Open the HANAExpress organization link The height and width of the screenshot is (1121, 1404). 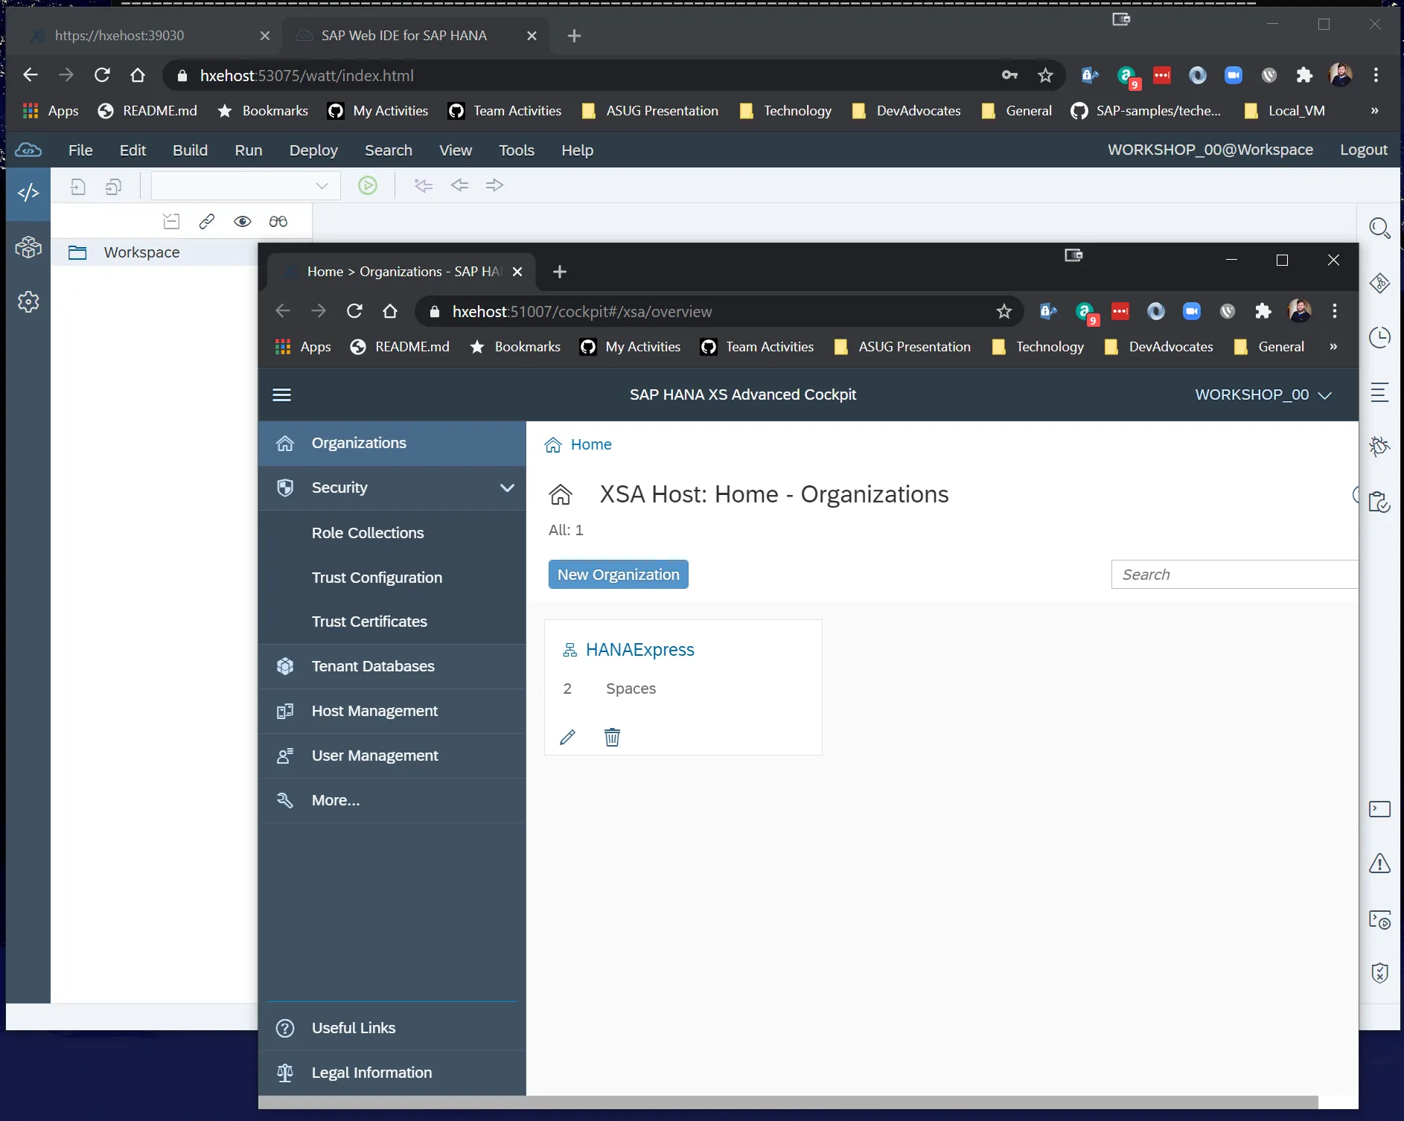coord(639,650)
